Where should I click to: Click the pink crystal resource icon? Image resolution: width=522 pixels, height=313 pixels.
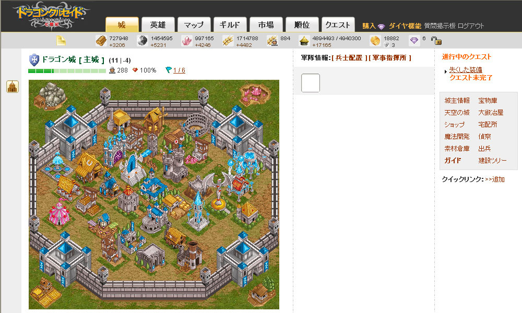pos(186,41)
